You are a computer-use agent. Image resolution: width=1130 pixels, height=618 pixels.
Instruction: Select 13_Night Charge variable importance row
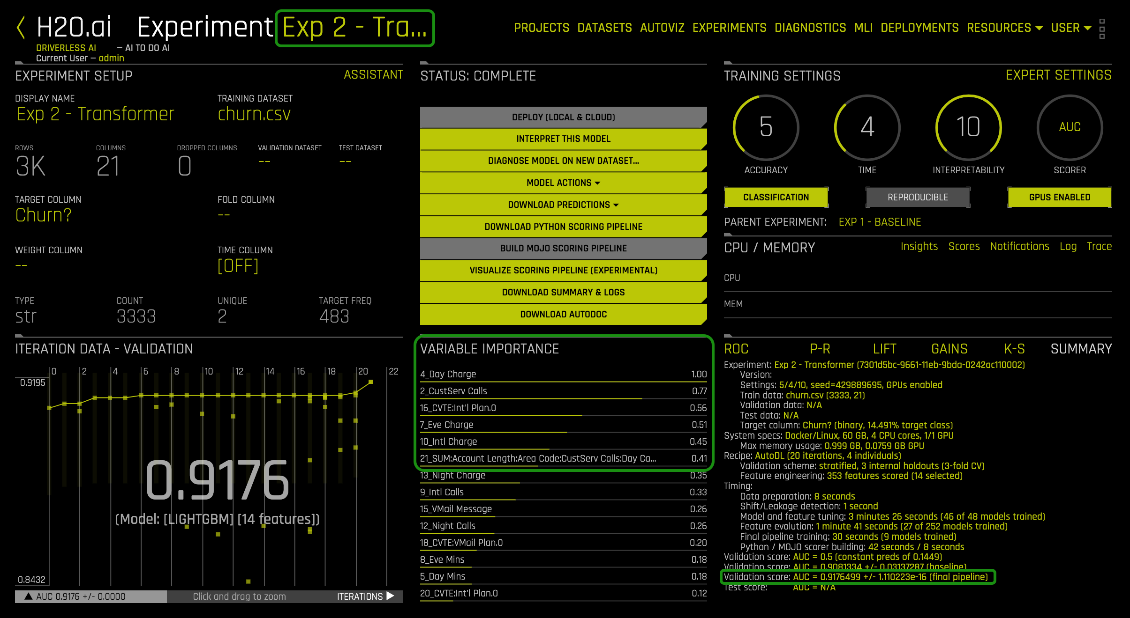point(563,475)
